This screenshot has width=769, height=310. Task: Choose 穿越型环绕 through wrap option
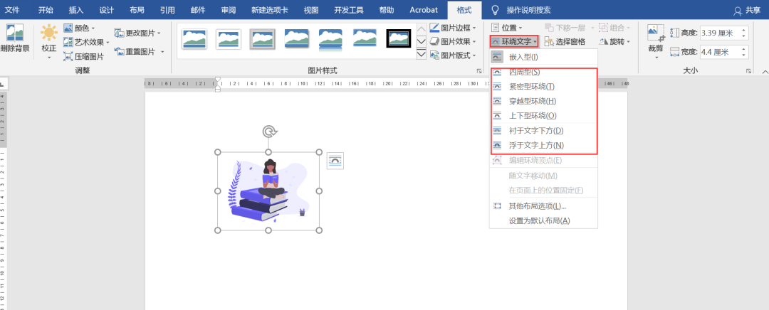(x=543, y=102)
